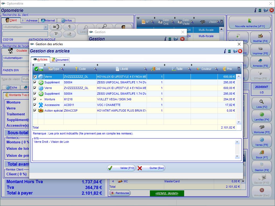Click calculator icon in Optométrie main header
Image resolution: width=275 pixels, height=206 pixels.
(260, 10)
